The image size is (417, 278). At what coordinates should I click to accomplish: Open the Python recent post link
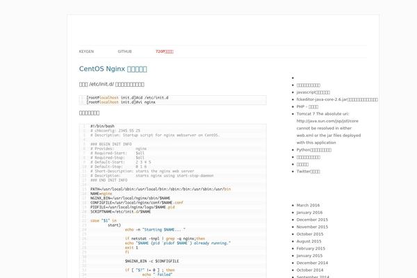[x=314, y=149]
